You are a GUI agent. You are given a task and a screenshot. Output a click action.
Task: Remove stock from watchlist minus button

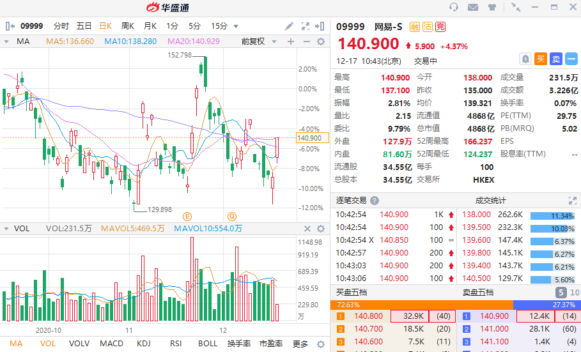[x=571, y=59]
